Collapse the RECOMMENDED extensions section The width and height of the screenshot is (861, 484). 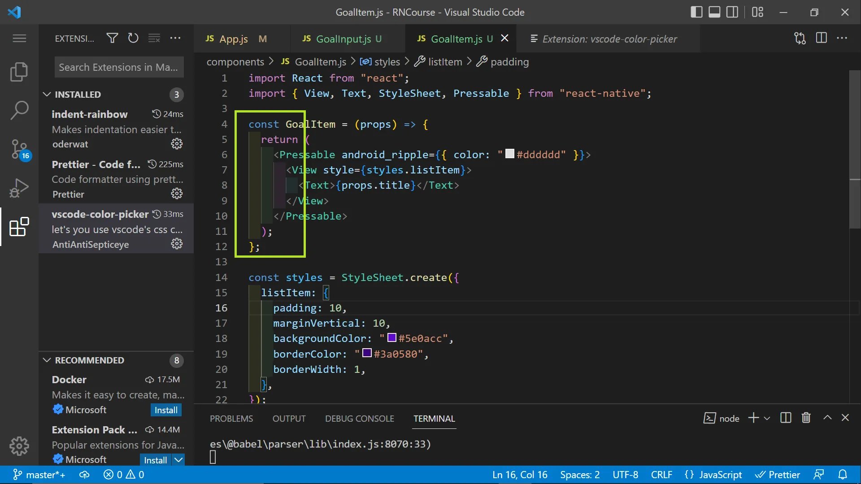(x=47, y=360)
